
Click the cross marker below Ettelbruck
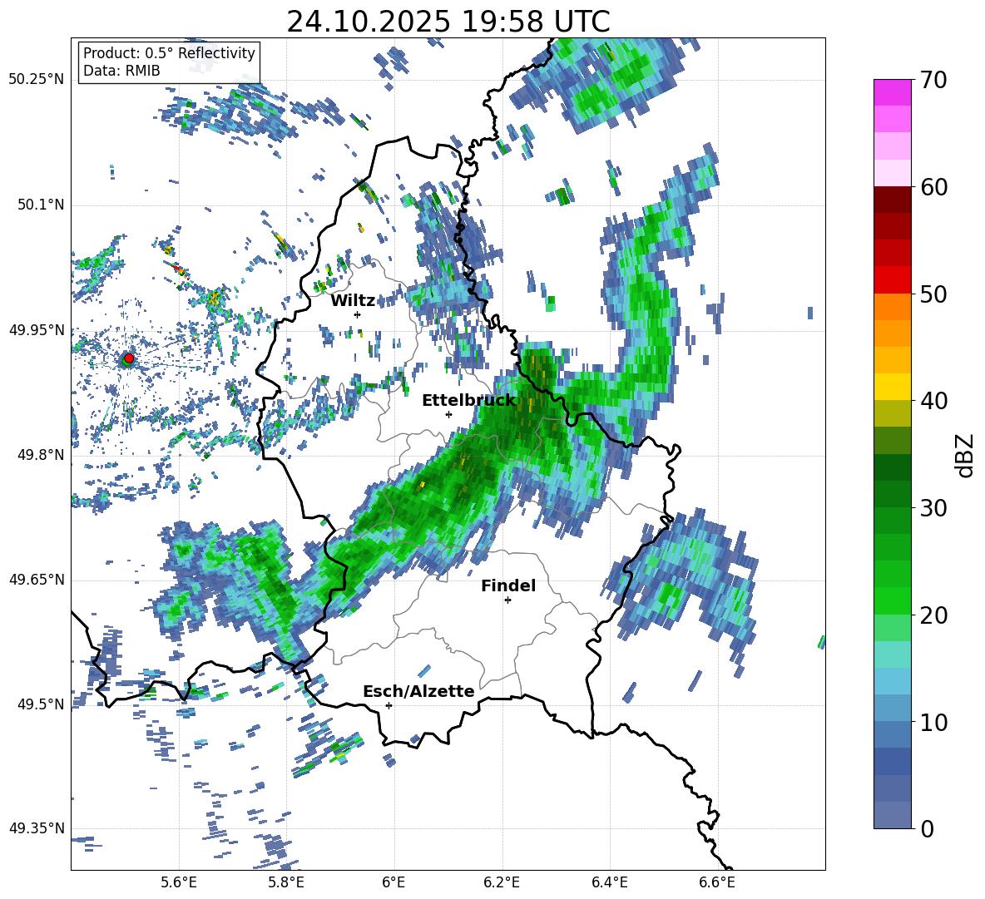click(x=448, y=414)
